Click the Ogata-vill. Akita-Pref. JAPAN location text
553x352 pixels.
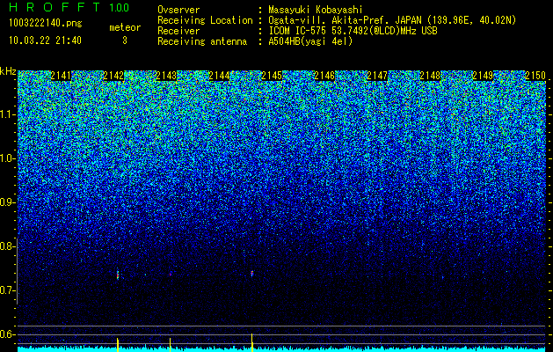coord(392,20)
